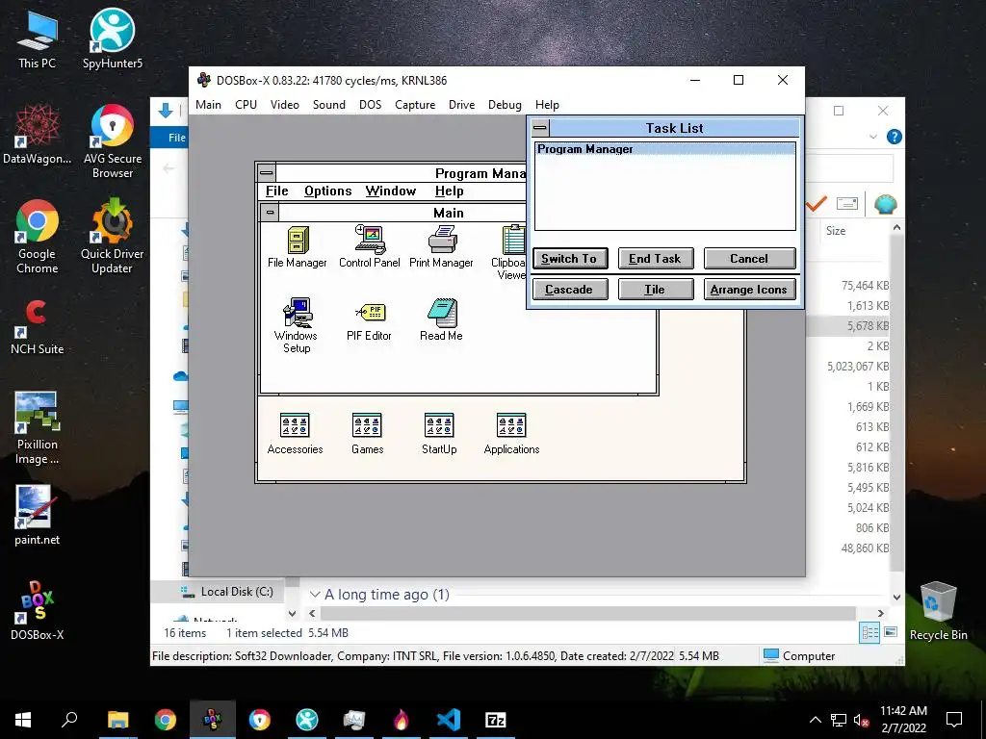Image resolution: width=986 pixels, height=739 pixels.
Task: Click Arrange Icons button
Action: (749, 289)
